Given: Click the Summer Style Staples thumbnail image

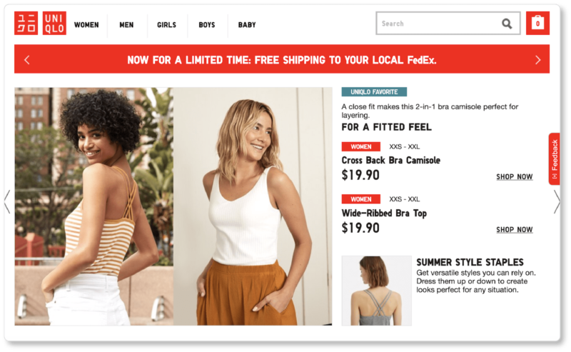Looking at the screenshot, I should (x=377, y=291).
